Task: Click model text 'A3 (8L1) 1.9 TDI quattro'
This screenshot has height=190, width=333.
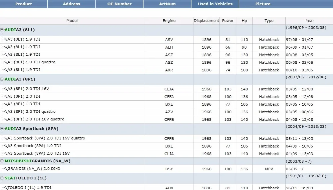Action: pos(31,62)
